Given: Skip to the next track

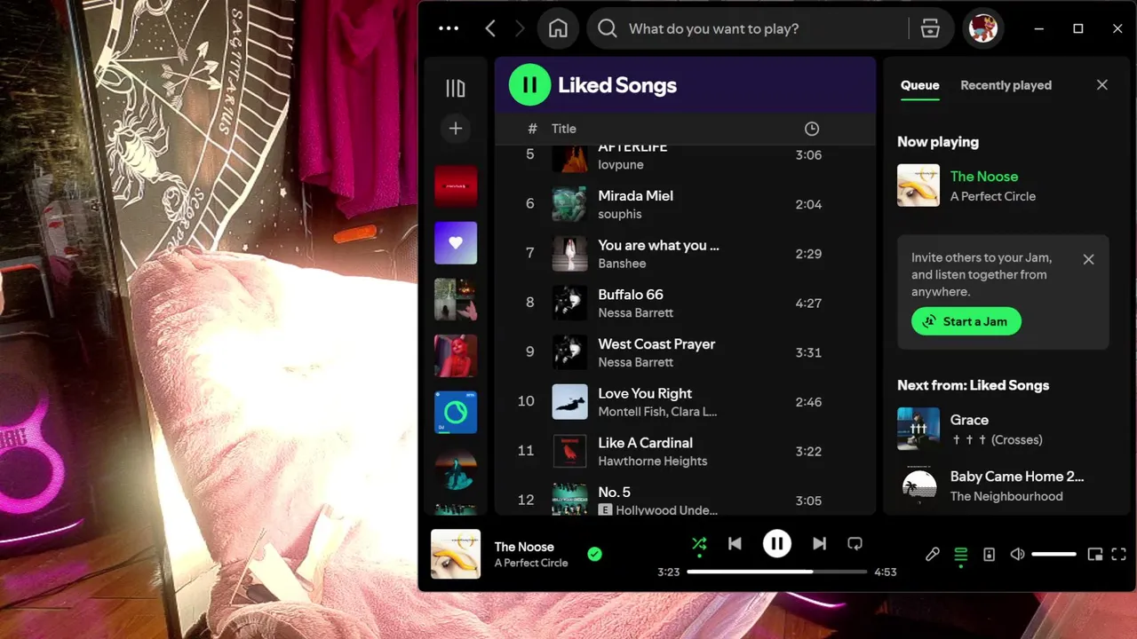Looking at the screenshot, I should (820, 544).
